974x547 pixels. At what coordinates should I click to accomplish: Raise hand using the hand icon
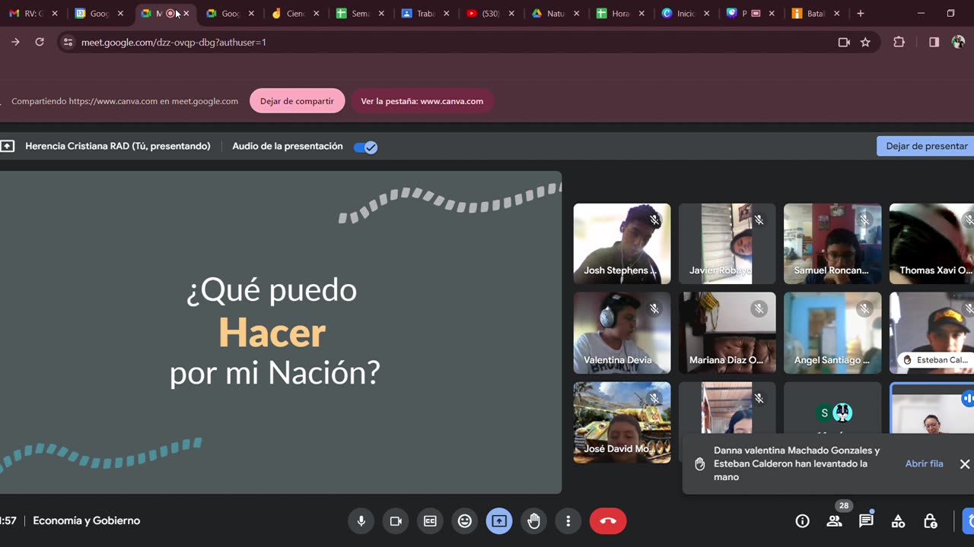tap(534, 521)
